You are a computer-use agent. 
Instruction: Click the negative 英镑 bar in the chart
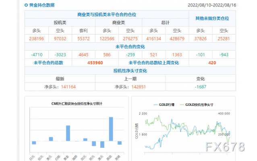[x=120, y=143]
